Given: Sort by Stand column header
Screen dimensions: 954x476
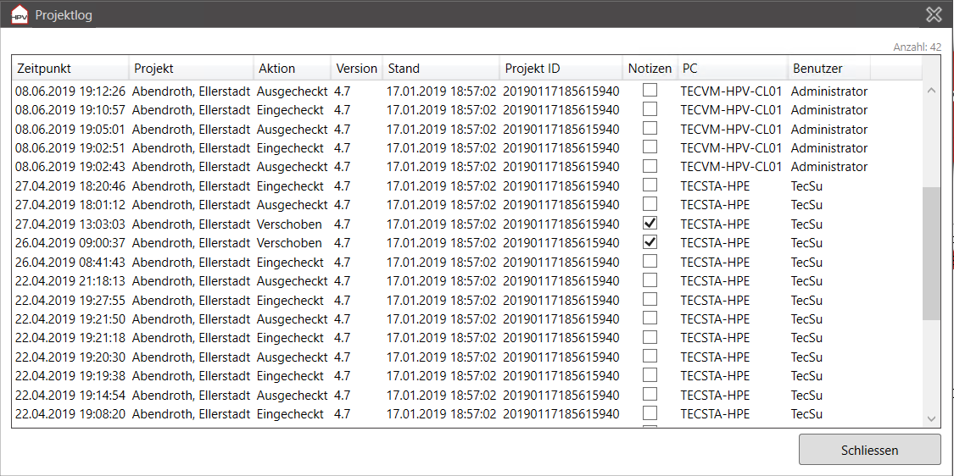Looking at the screenshot, I should point(441,69).
